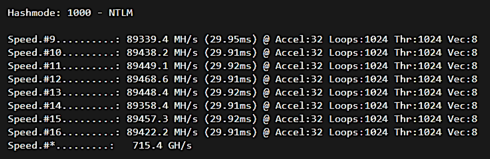490x159 pixels.
Task: Click Loops:1024 in the Speed.#12 row
Action: [358, 79]
